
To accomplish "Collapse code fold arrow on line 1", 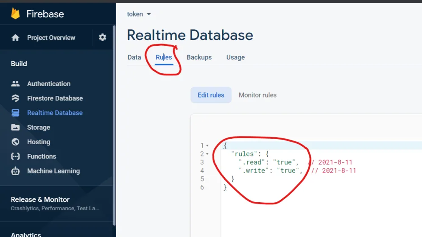I will tap(207, 145).
